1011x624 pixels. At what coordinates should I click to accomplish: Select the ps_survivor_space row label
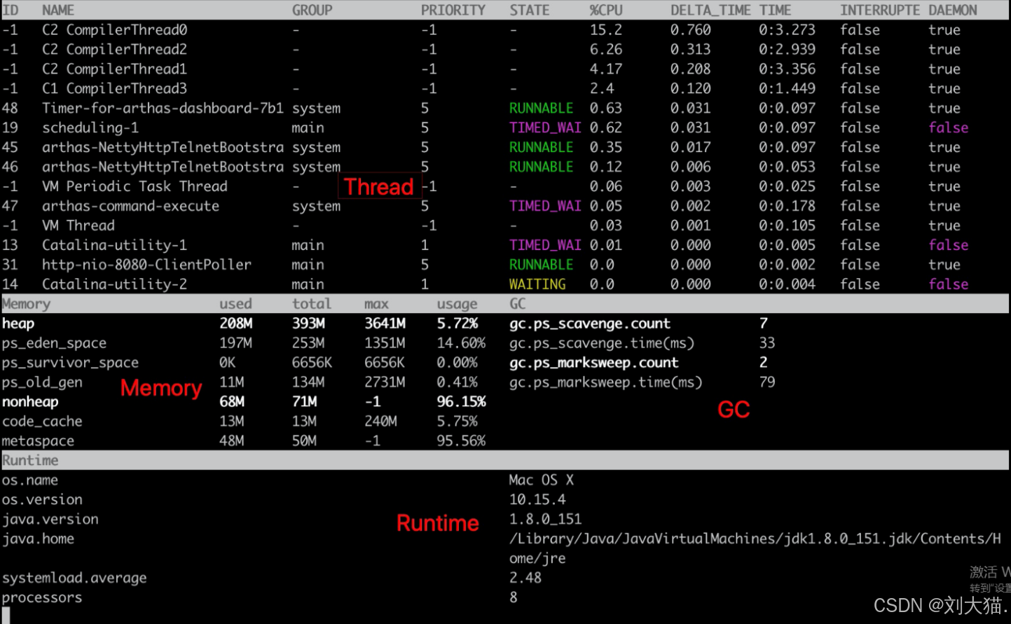(70, 363)
